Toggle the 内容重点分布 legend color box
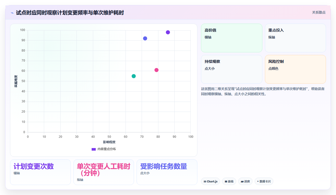 click(94, 149)
